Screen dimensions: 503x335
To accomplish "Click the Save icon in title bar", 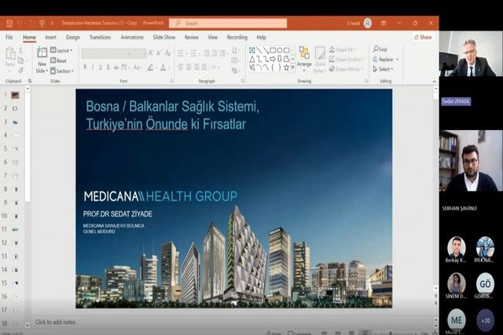I will (9, 24).
